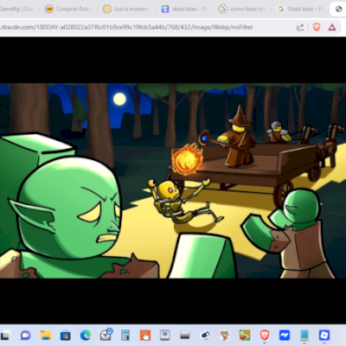Click the share page icon
This screenshot has width=346, height=346.
[x=300, y=27]
